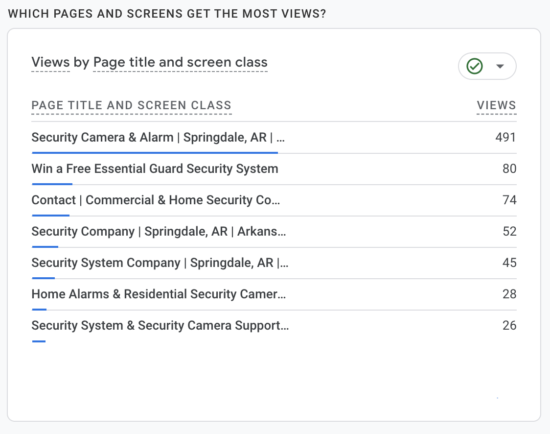Open the "Views" metric selector in card title
This screenshot has height=434, width=550.
50,63
